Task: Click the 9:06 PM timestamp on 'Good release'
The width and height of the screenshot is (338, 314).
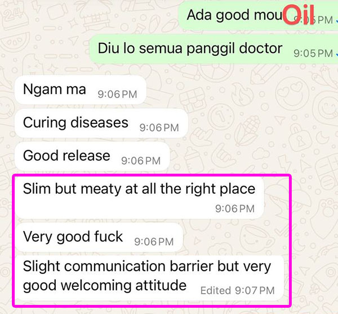Action: (x=141, y=161)
